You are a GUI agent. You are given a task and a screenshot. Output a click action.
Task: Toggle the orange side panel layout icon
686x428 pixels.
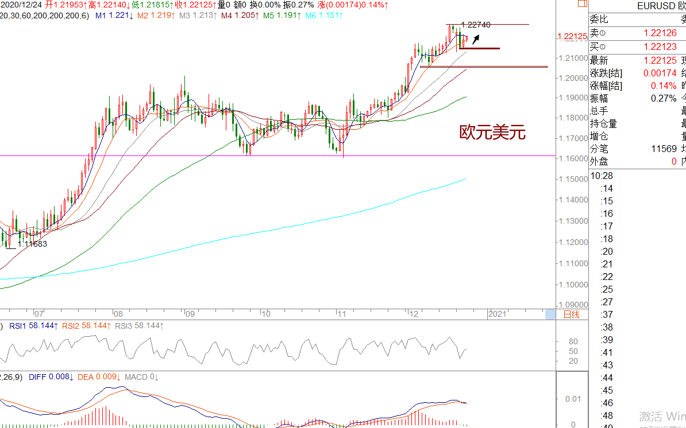coord(583,3)
